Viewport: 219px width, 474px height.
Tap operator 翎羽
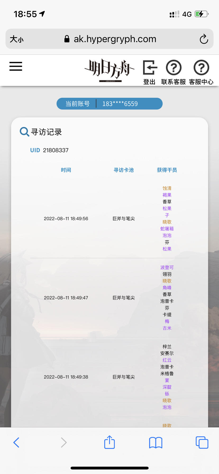tap(167, 274)
